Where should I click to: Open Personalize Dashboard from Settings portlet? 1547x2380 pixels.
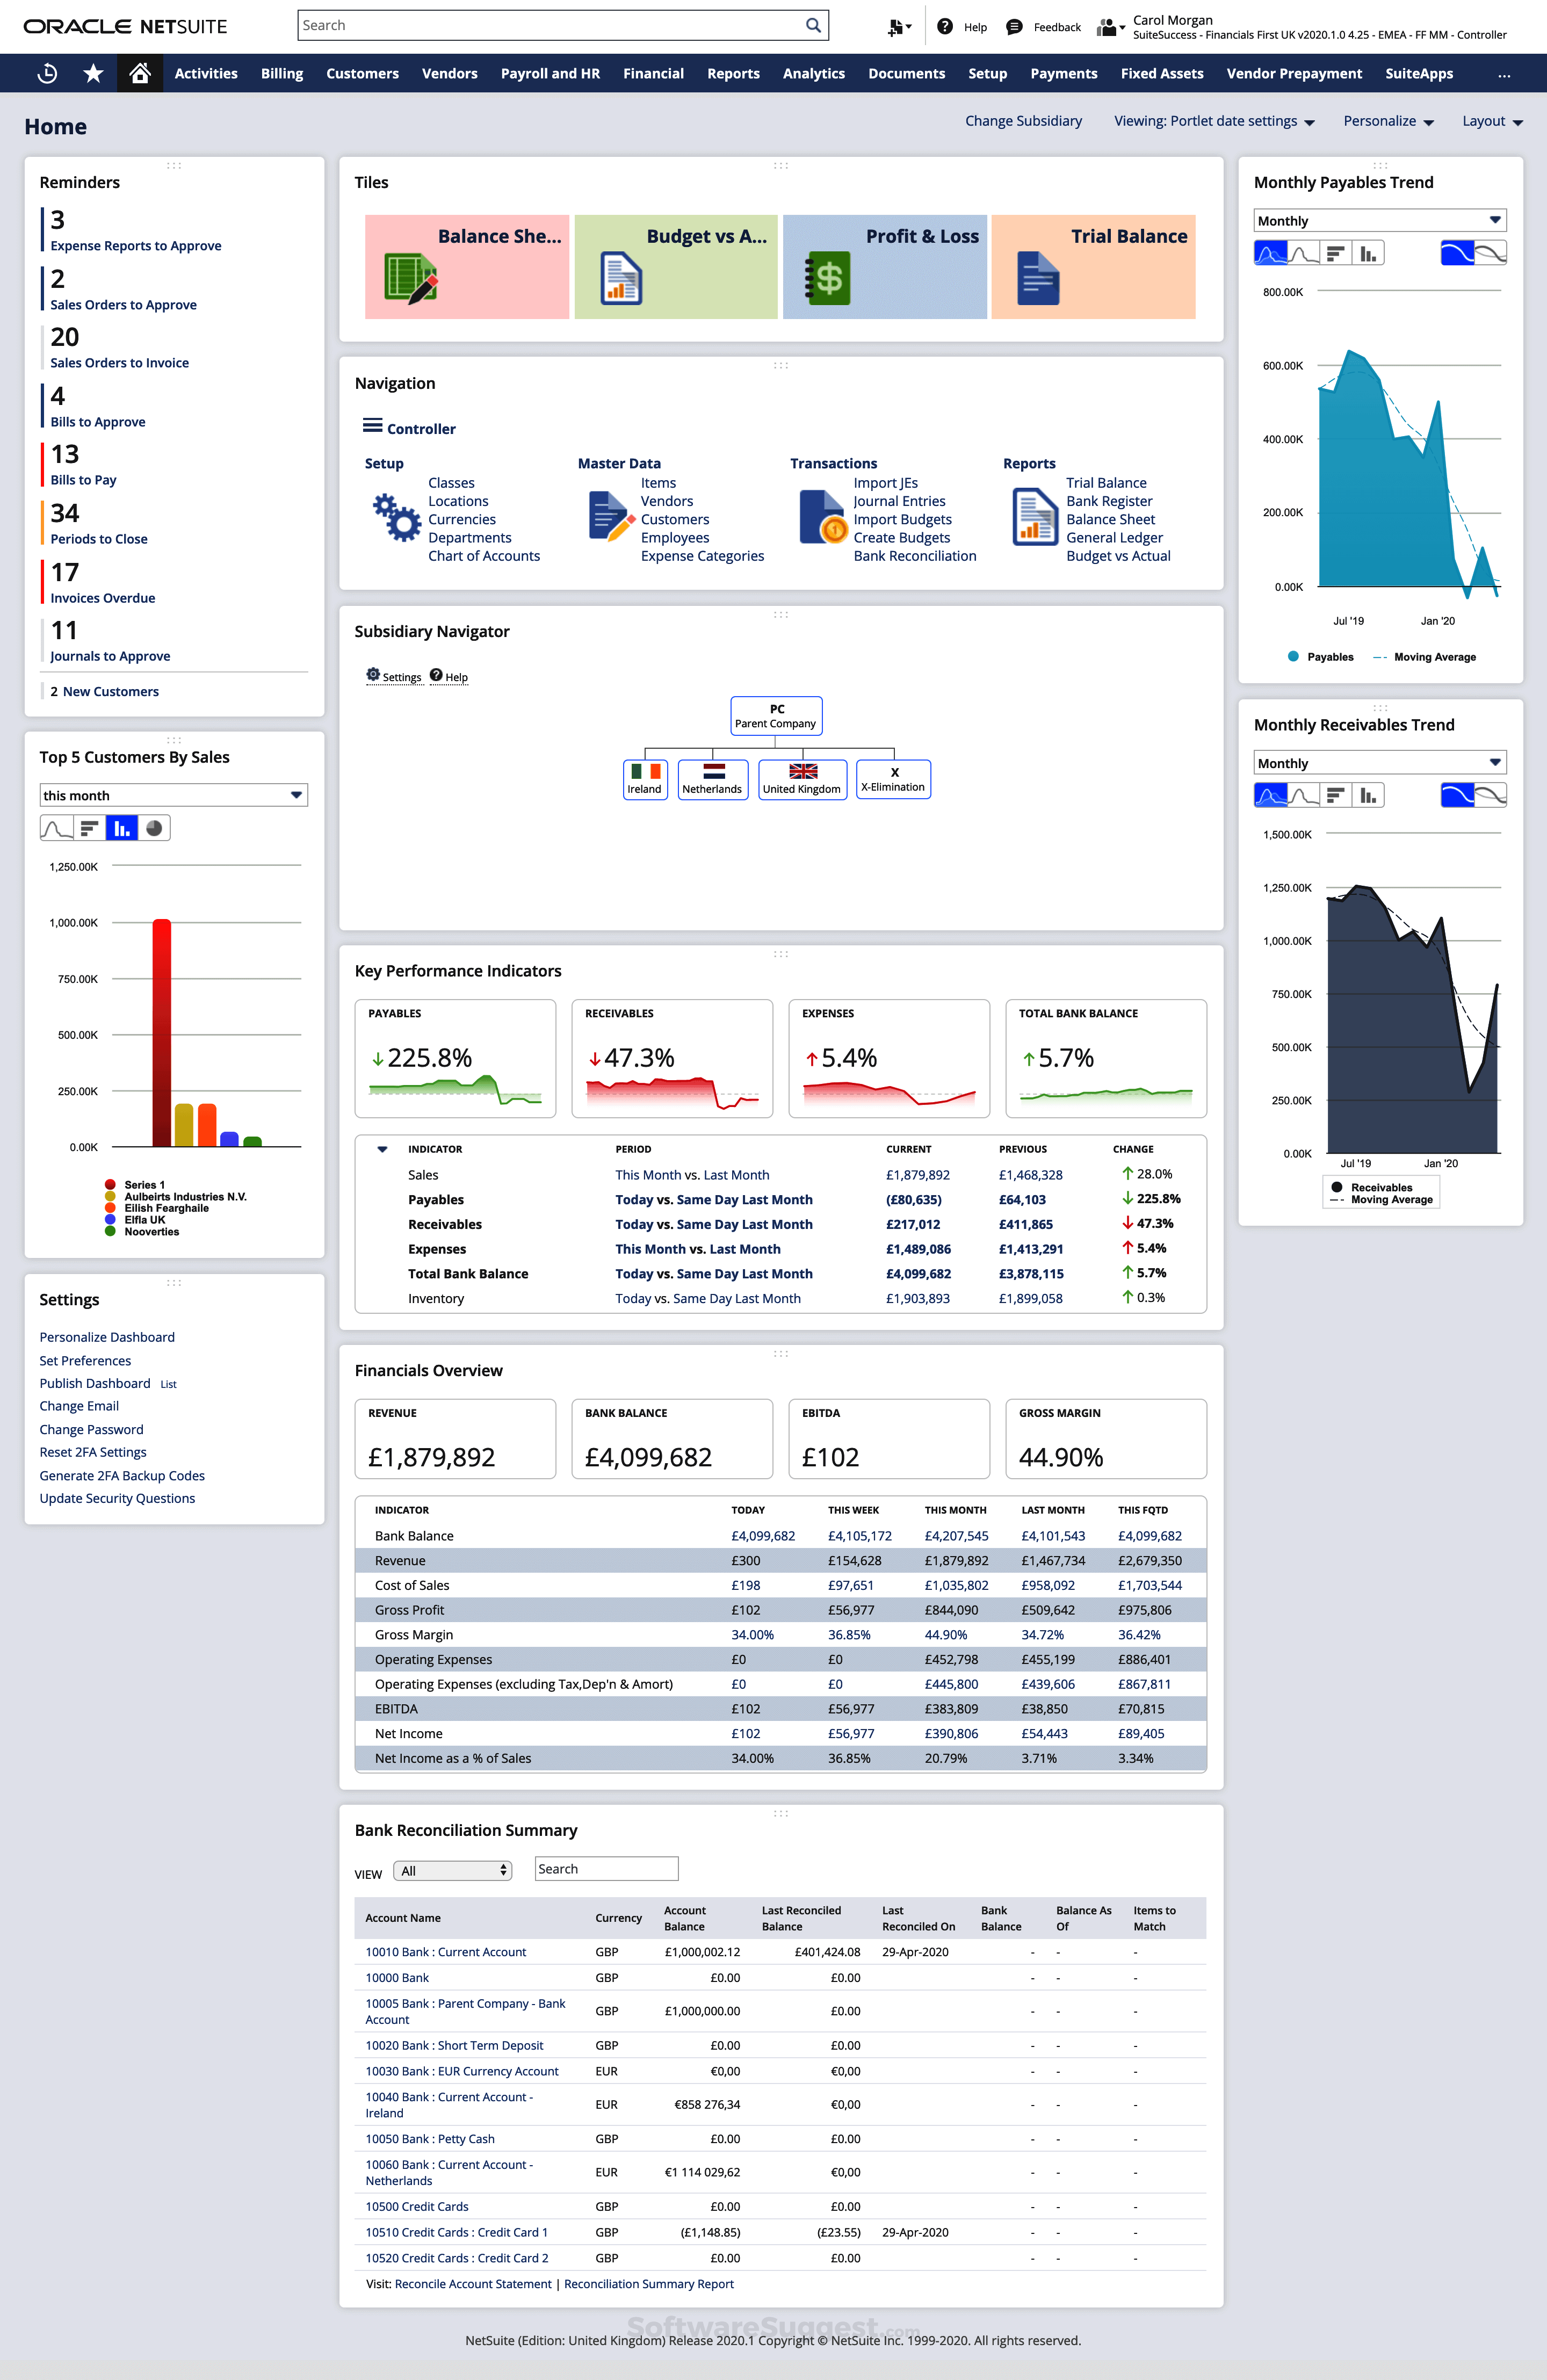pos(107,1337)
